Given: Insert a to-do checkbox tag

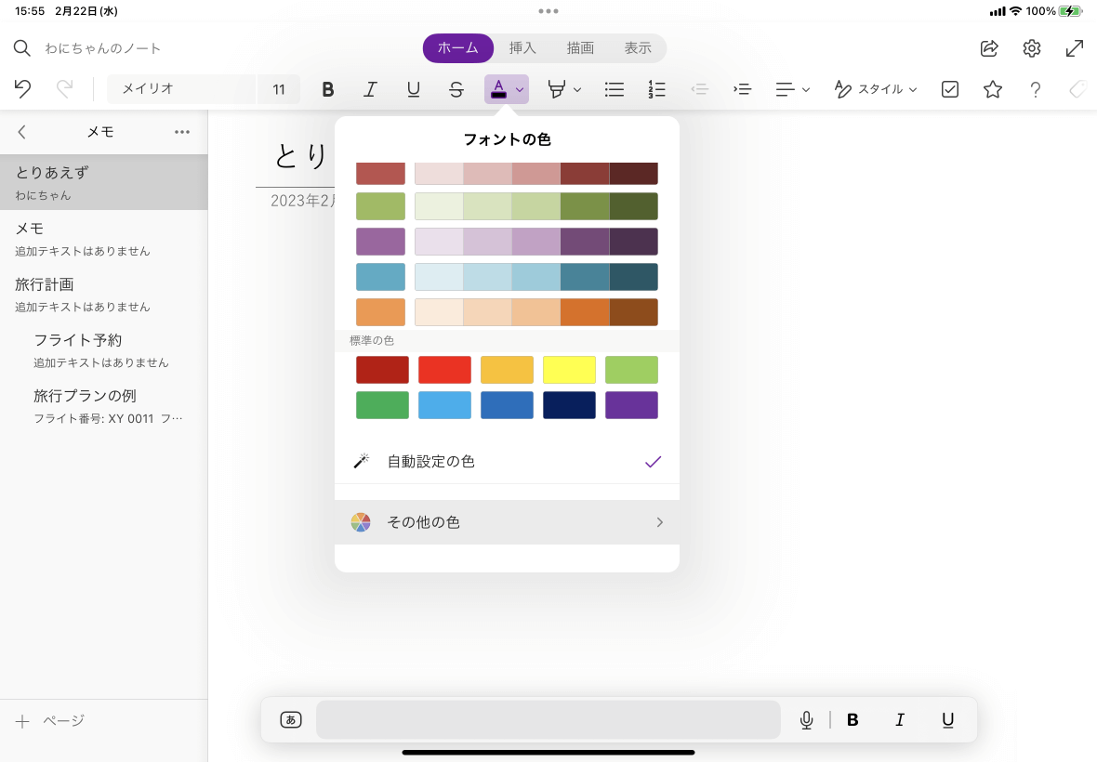Looking at the screenshot, I should pos(950,89).
